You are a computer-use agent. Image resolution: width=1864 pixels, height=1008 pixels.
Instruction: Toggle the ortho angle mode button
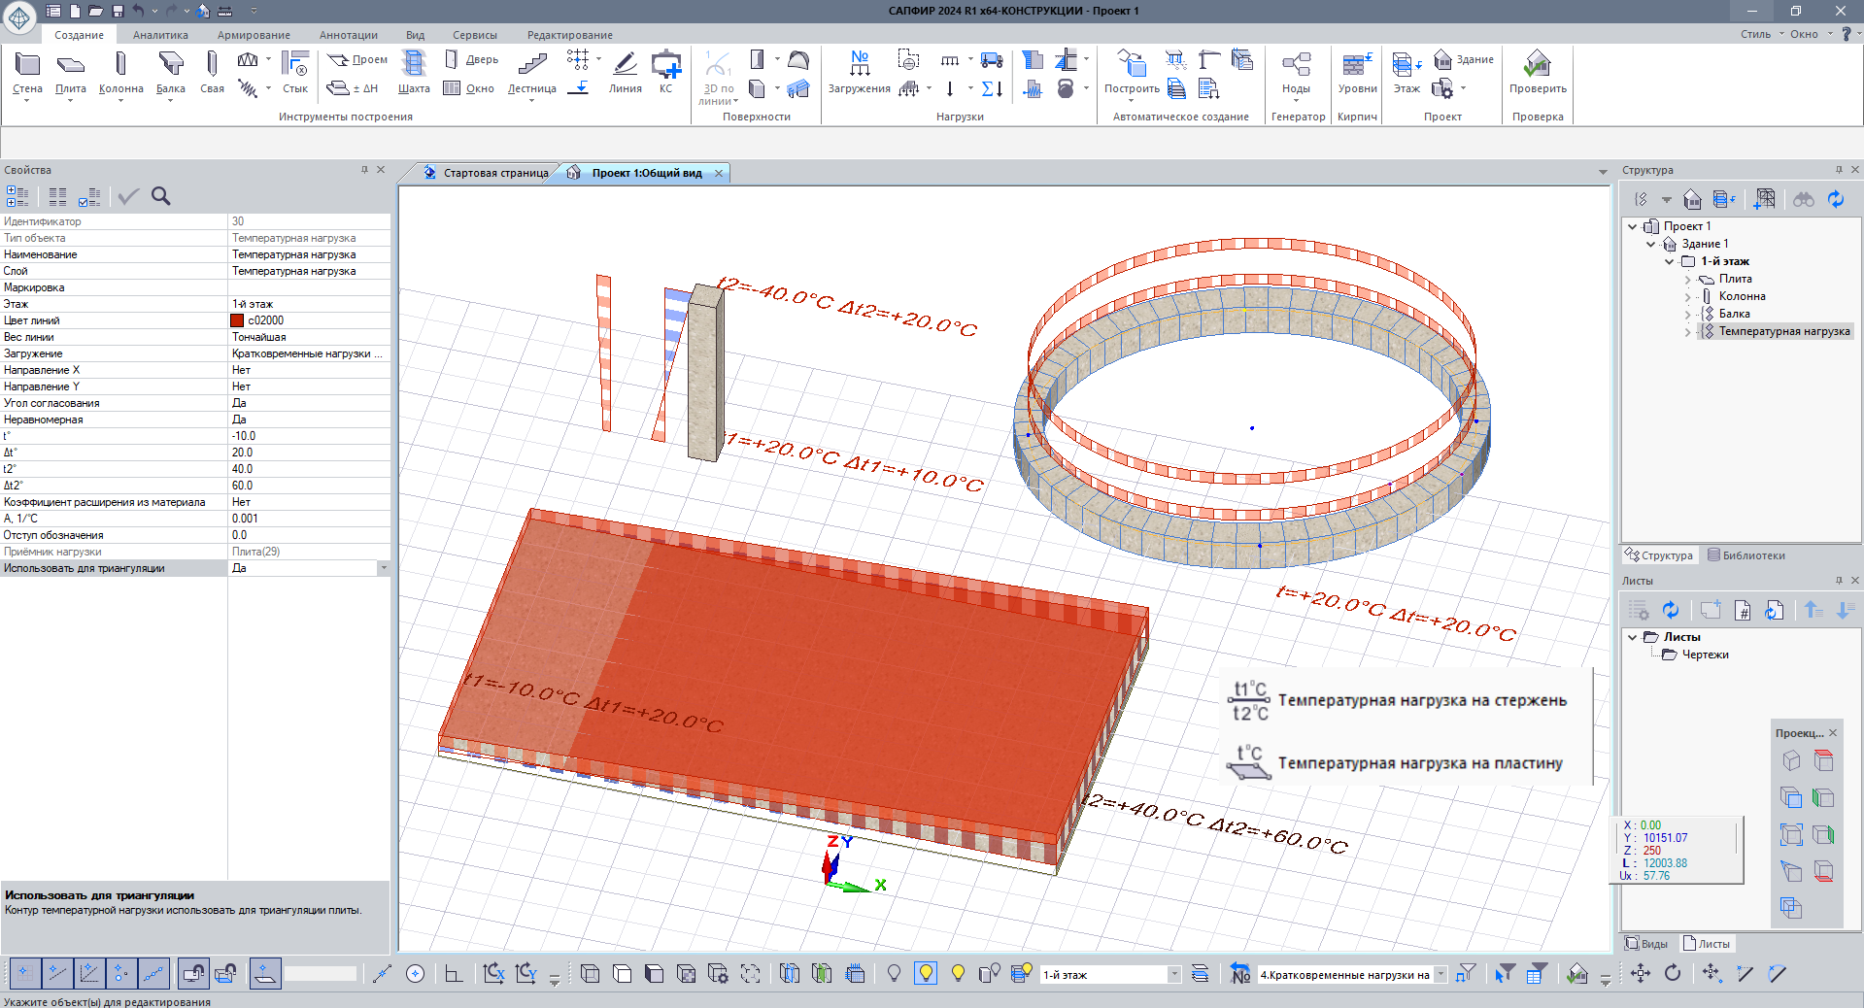pyautogui.click(x=453, y=973)
